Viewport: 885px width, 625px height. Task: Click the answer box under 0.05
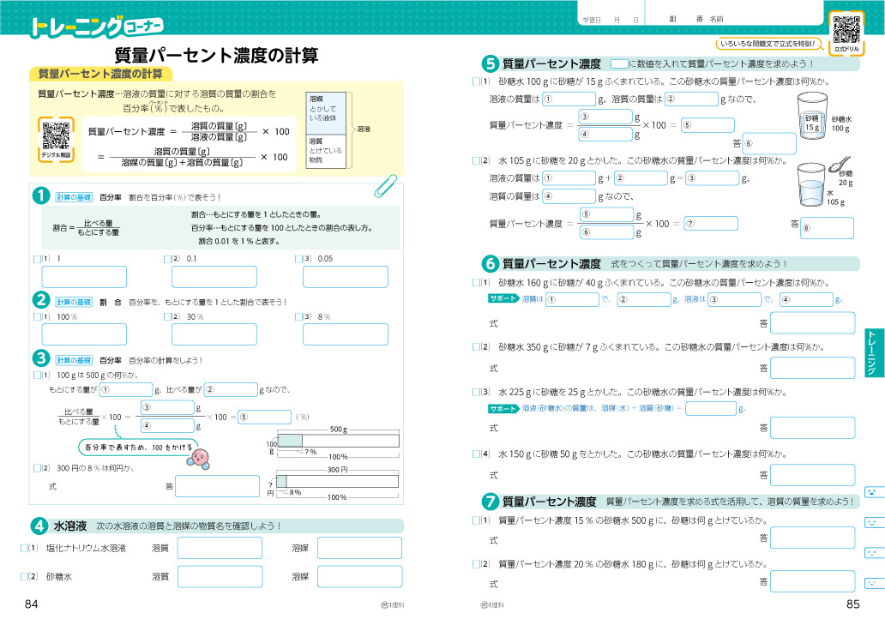[346, 277]
